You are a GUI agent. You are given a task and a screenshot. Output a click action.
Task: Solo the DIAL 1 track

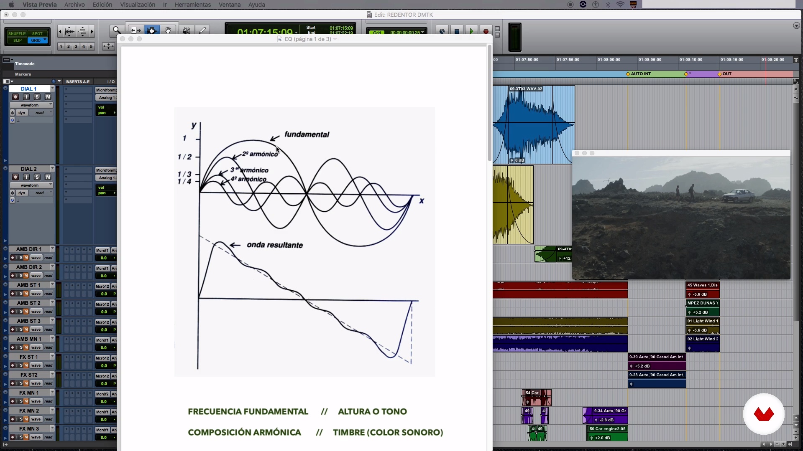37,97
